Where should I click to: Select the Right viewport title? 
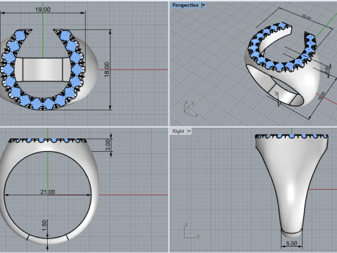point(178,131)
